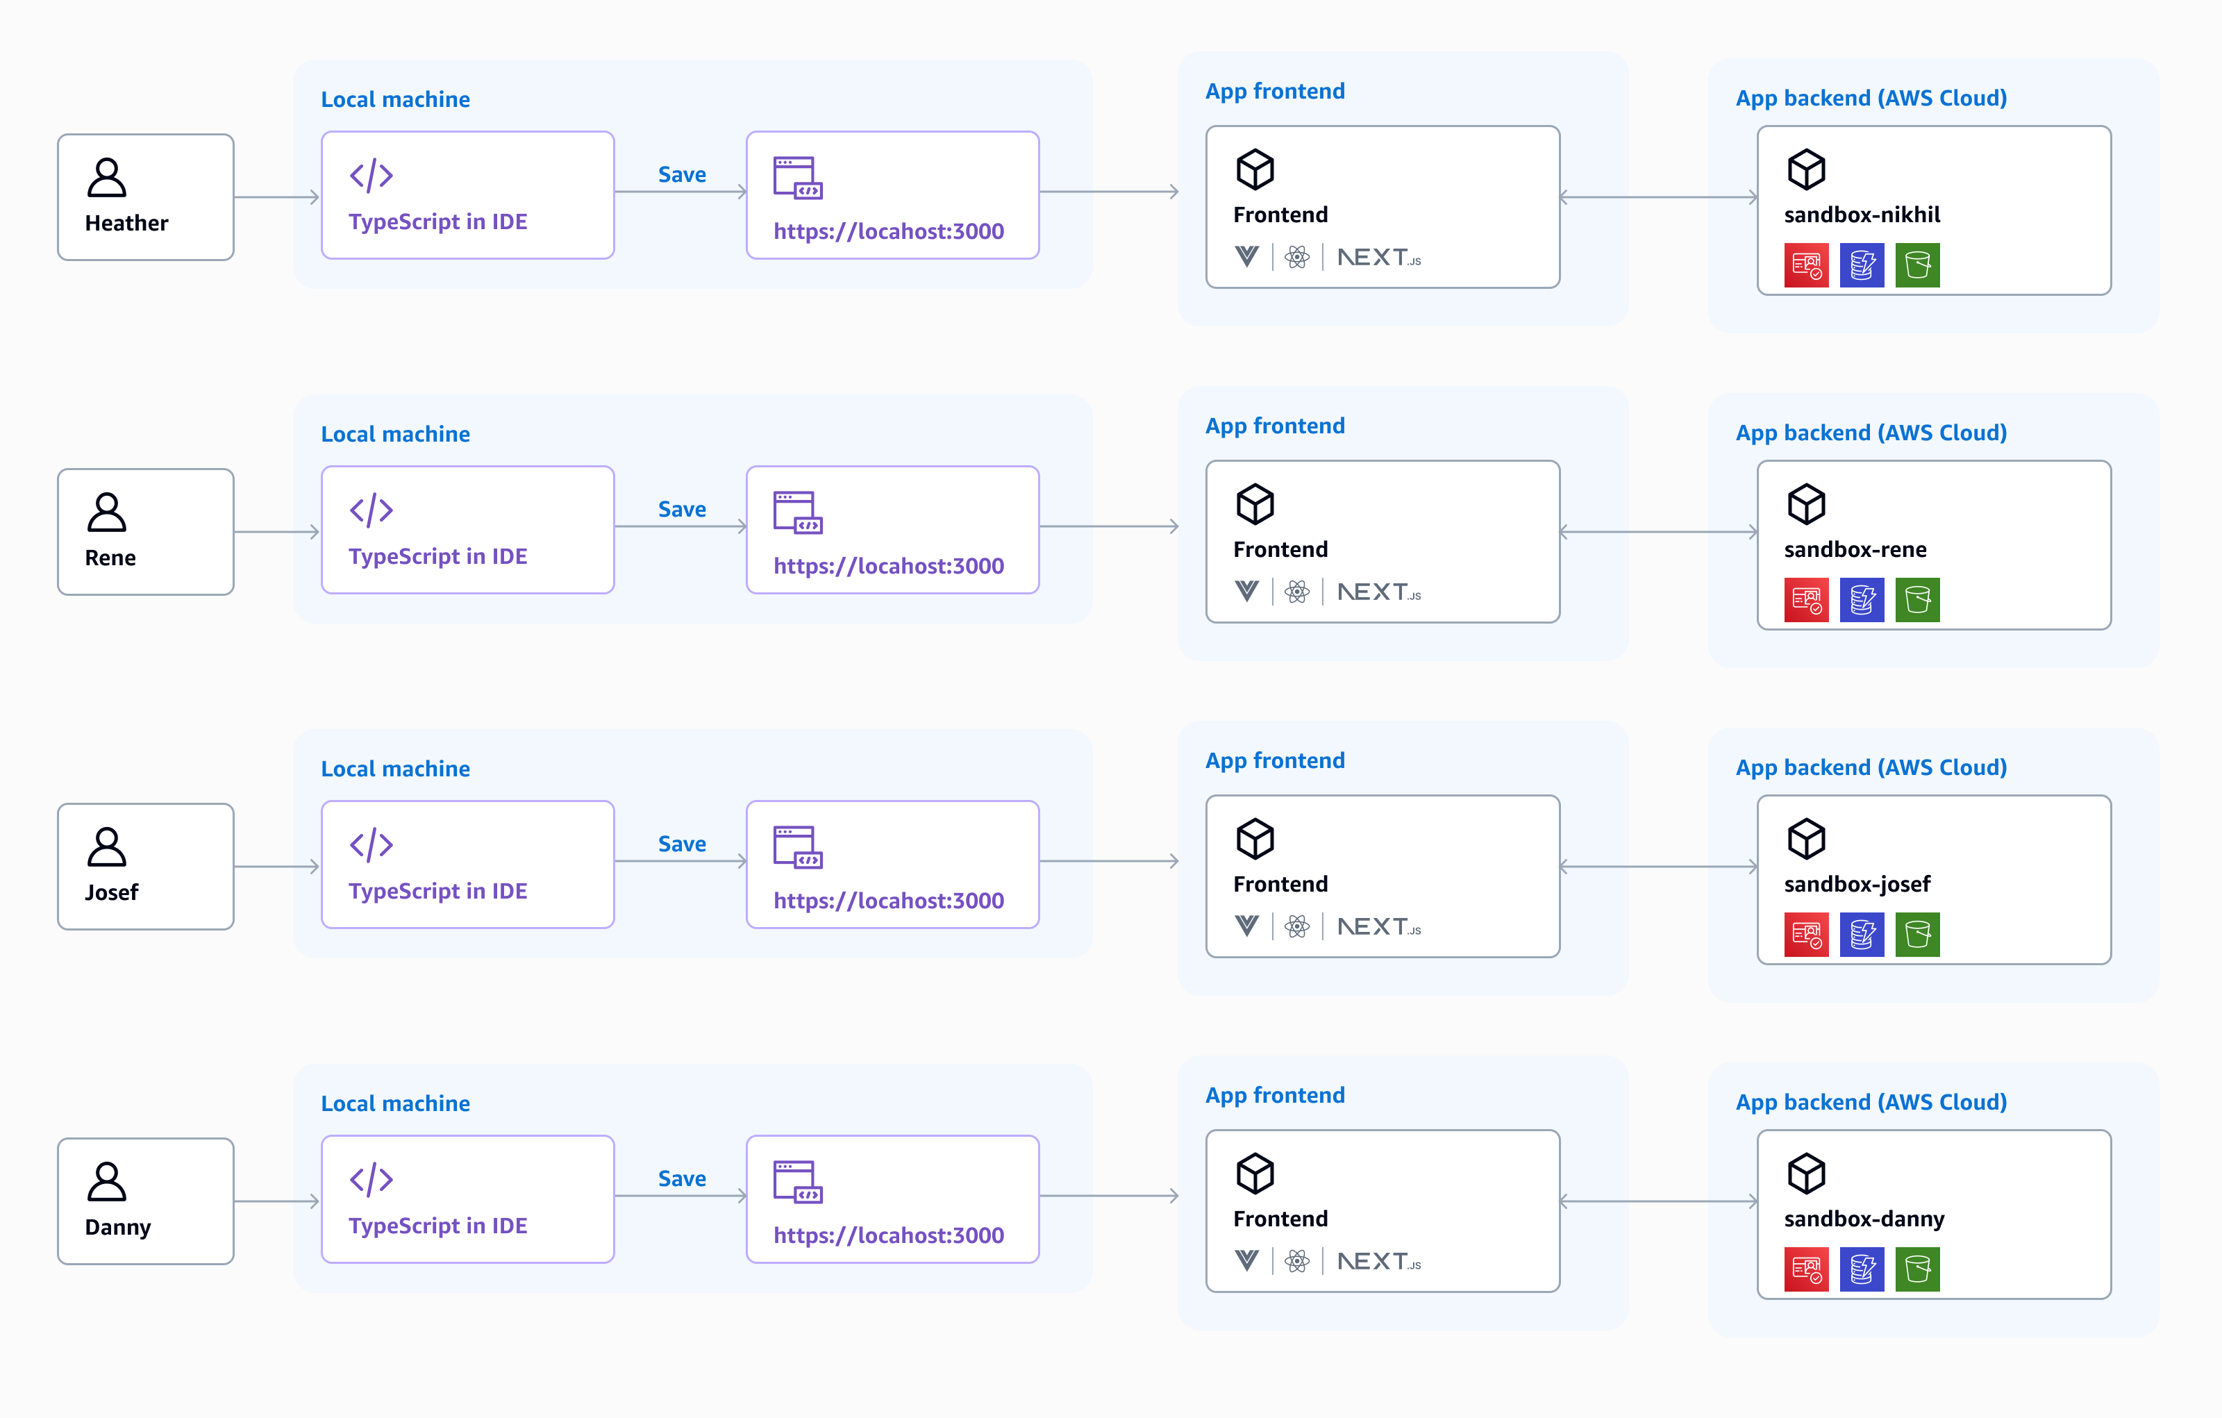Viewport: 2222px width, 1418px height.
Task: Click the React atom icon in Heather's frontend box
Action: pos(1296,258)
